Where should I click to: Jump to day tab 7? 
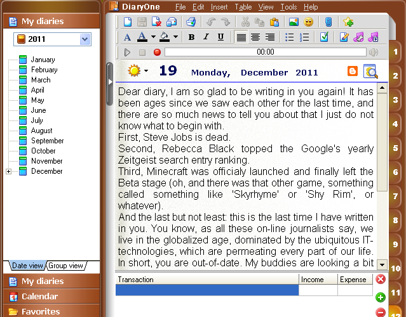(395, 196)
